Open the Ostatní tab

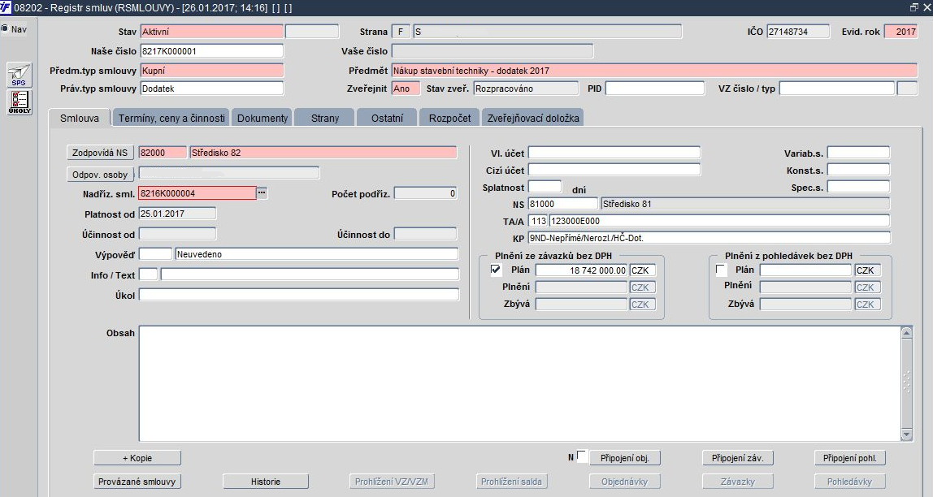pyautogui.click(x=387, y=118)
